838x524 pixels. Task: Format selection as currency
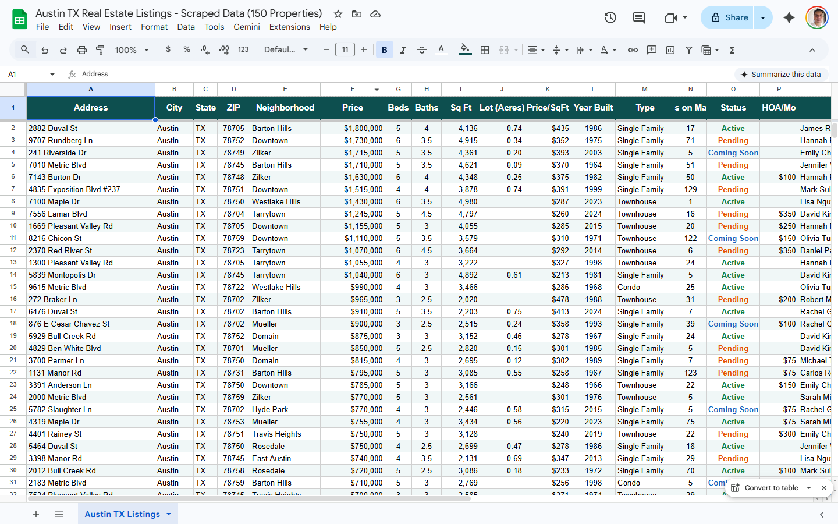(x=168, y=49)
